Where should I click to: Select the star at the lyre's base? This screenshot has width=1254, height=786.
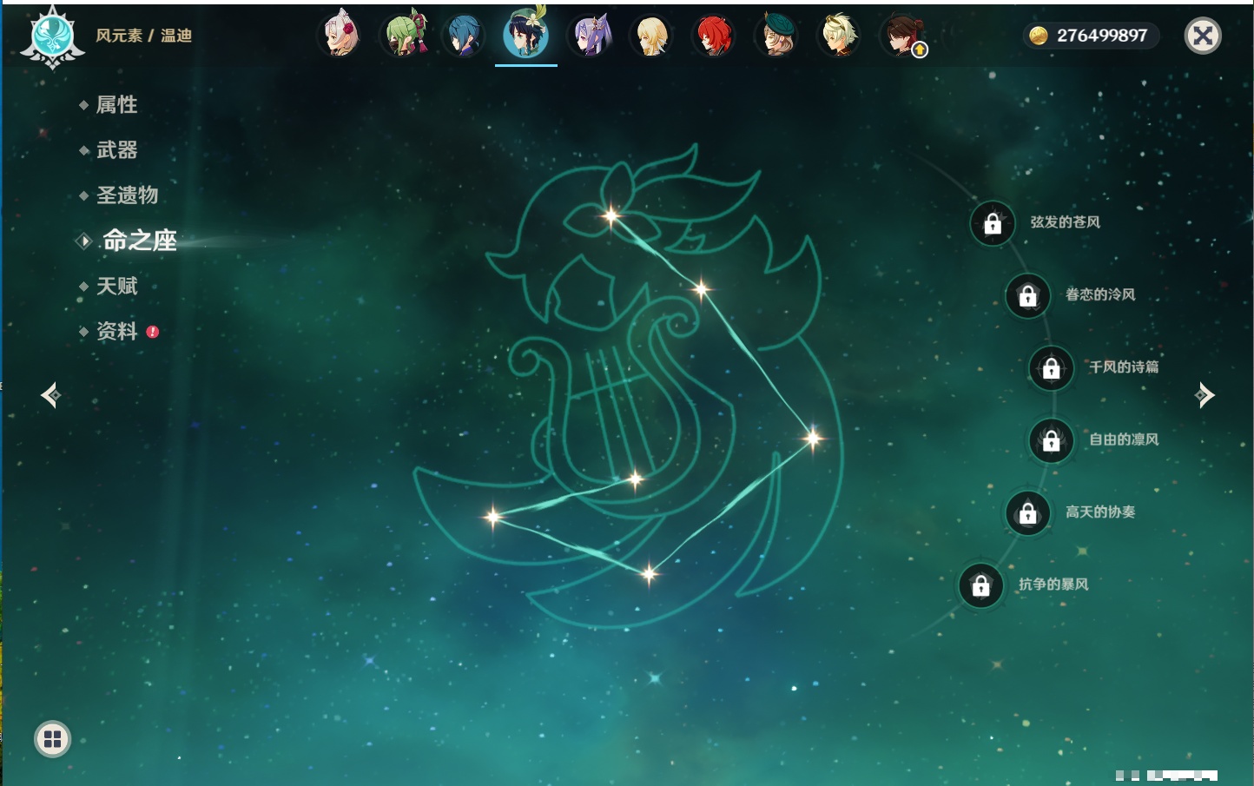(x=635, y=479)
